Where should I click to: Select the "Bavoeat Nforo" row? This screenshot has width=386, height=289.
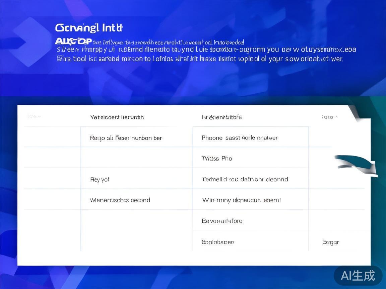click(x=222, y=221)
